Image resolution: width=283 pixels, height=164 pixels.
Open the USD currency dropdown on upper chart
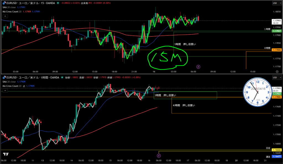pos(275,3)
